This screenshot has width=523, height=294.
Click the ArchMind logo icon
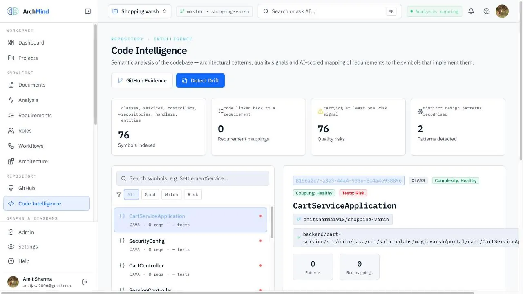click(13, 11)
